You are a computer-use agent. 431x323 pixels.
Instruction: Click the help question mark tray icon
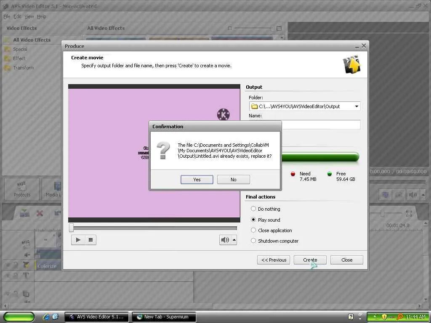[351, 317]
